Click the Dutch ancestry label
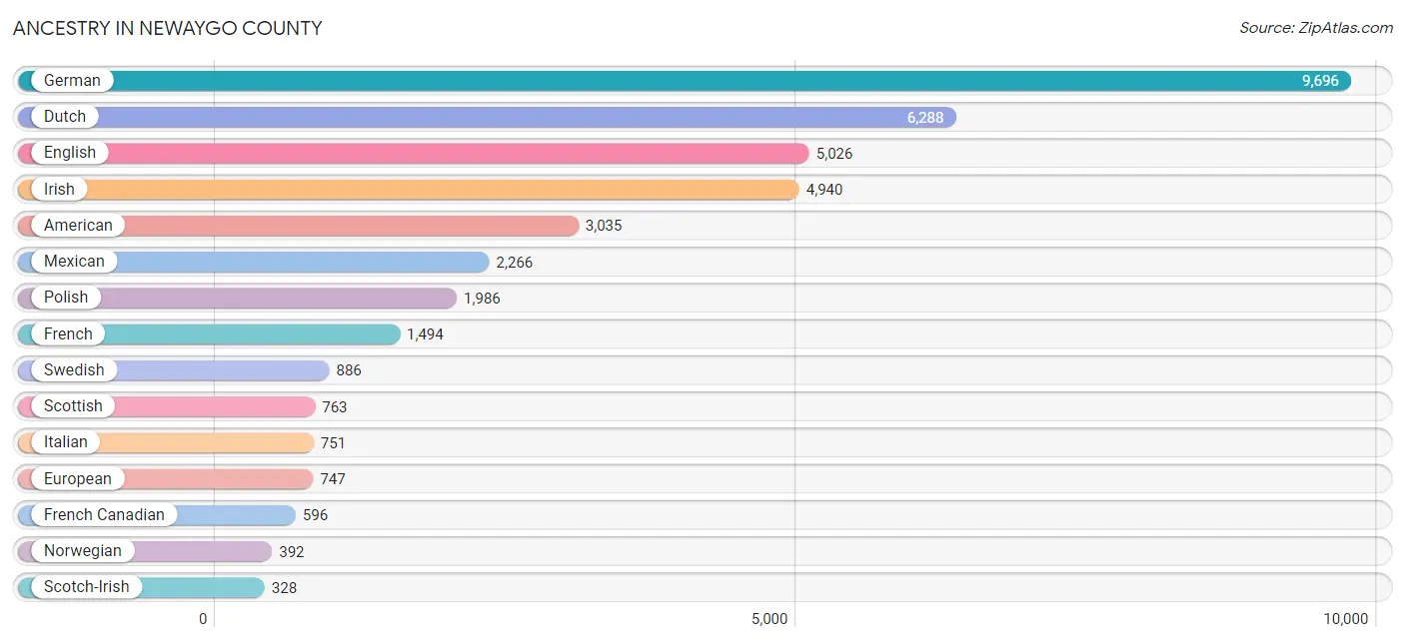 click(x=65, y=117)
